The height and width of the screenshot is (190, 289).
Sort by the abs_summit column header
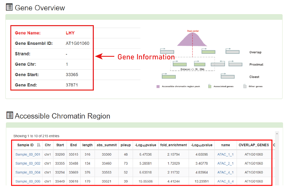(107, 145)
